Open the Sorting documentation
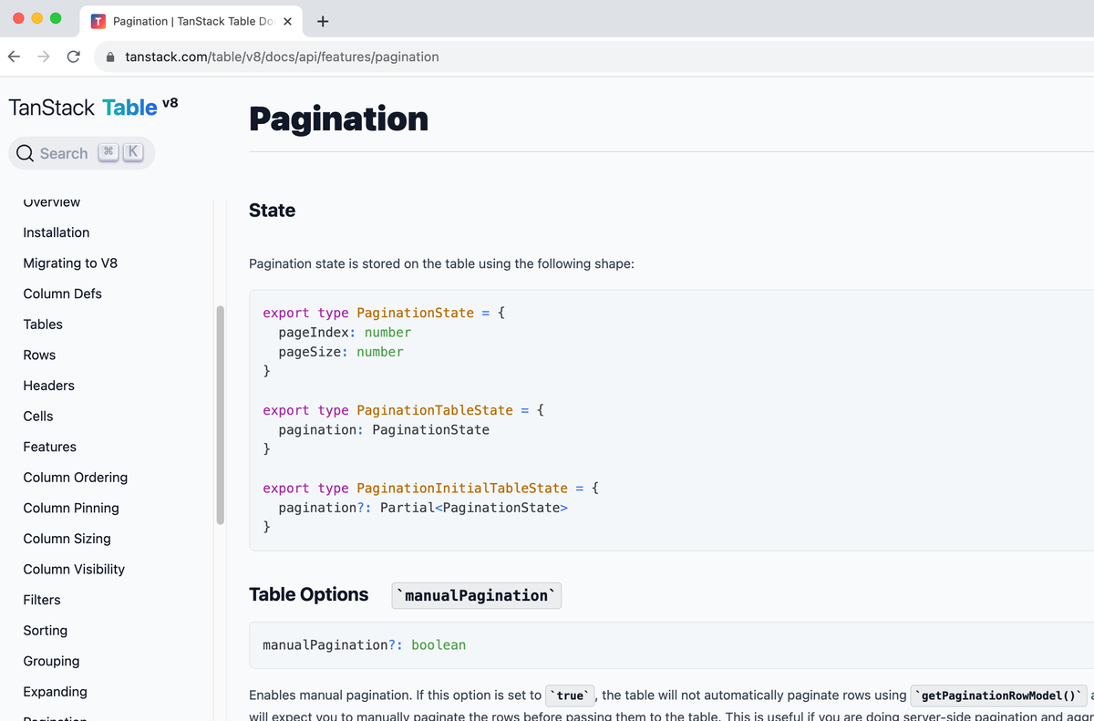 [x=45, y=630]
